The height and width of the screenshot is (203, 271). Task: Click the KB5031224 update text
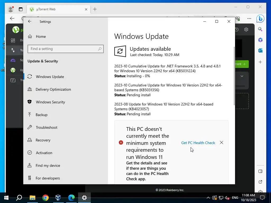coord(167,68)
